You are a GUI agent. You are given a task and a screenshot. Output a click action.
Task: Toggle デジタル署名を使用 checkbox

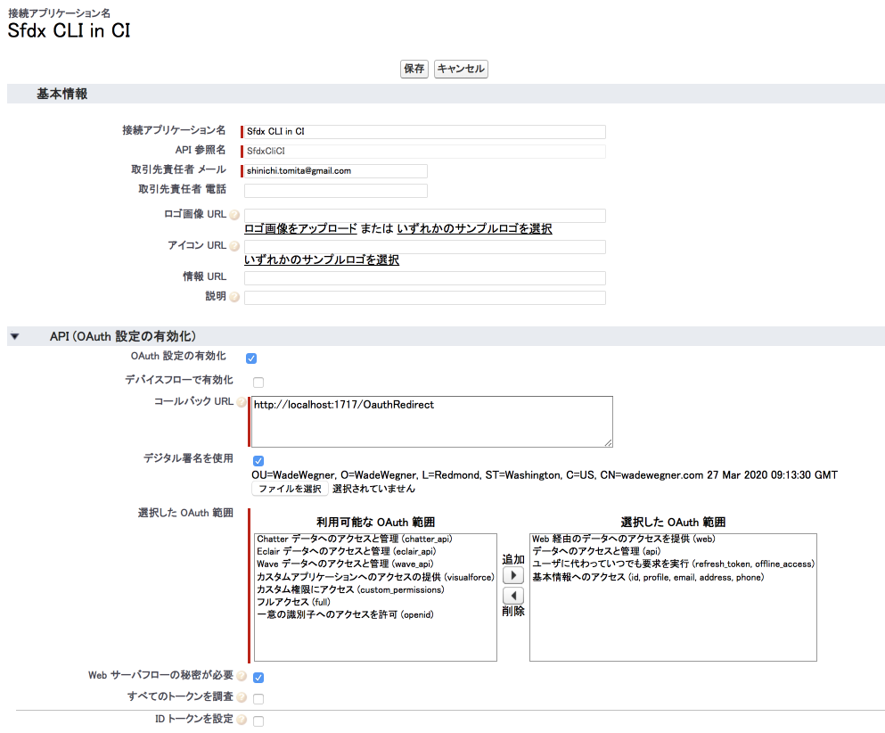tap(258, 461)
